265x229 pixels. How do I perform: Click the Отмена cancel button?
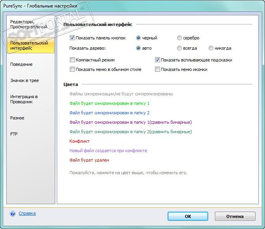[x=235, y=216]
